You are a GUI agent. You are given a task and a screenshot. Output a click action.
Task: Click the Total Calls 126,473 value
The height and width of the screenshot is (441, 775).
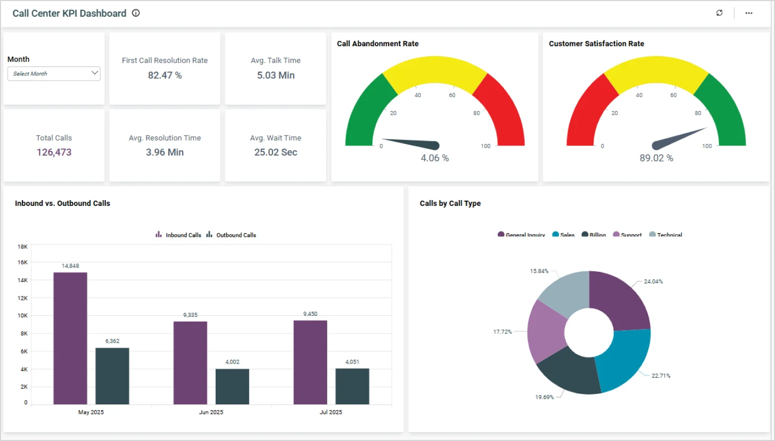54,152
